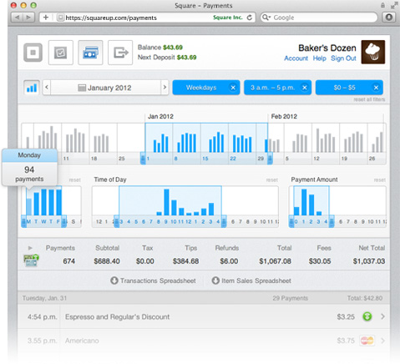Screen dimensions: 400x364
Task: Open the January 2012 date picker
Action: pyautogui.click(x=105, y=88)
